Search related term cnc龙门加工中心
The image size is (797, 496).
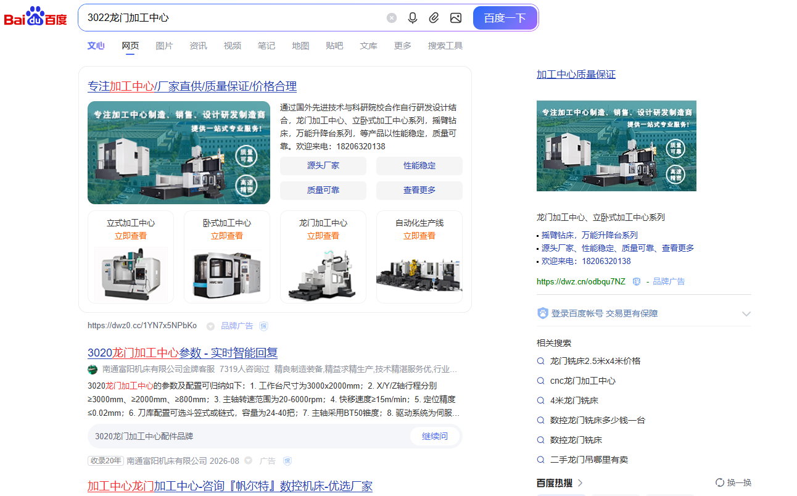click(583, 381)
